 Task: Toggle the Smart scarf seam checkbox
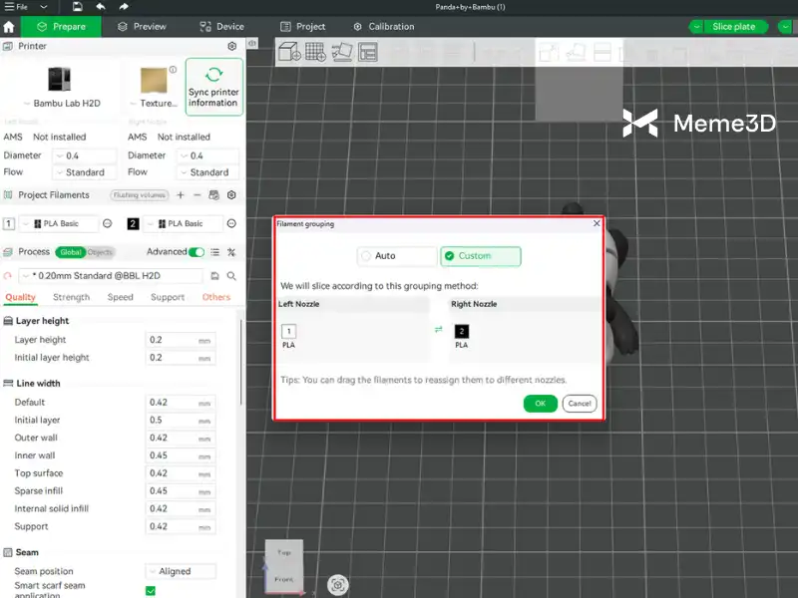pos(151,591)
